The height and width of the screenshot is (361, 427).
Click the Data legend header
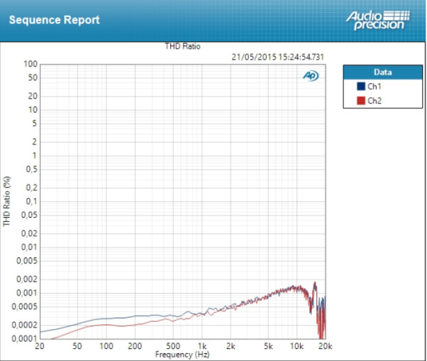point(383,72)
